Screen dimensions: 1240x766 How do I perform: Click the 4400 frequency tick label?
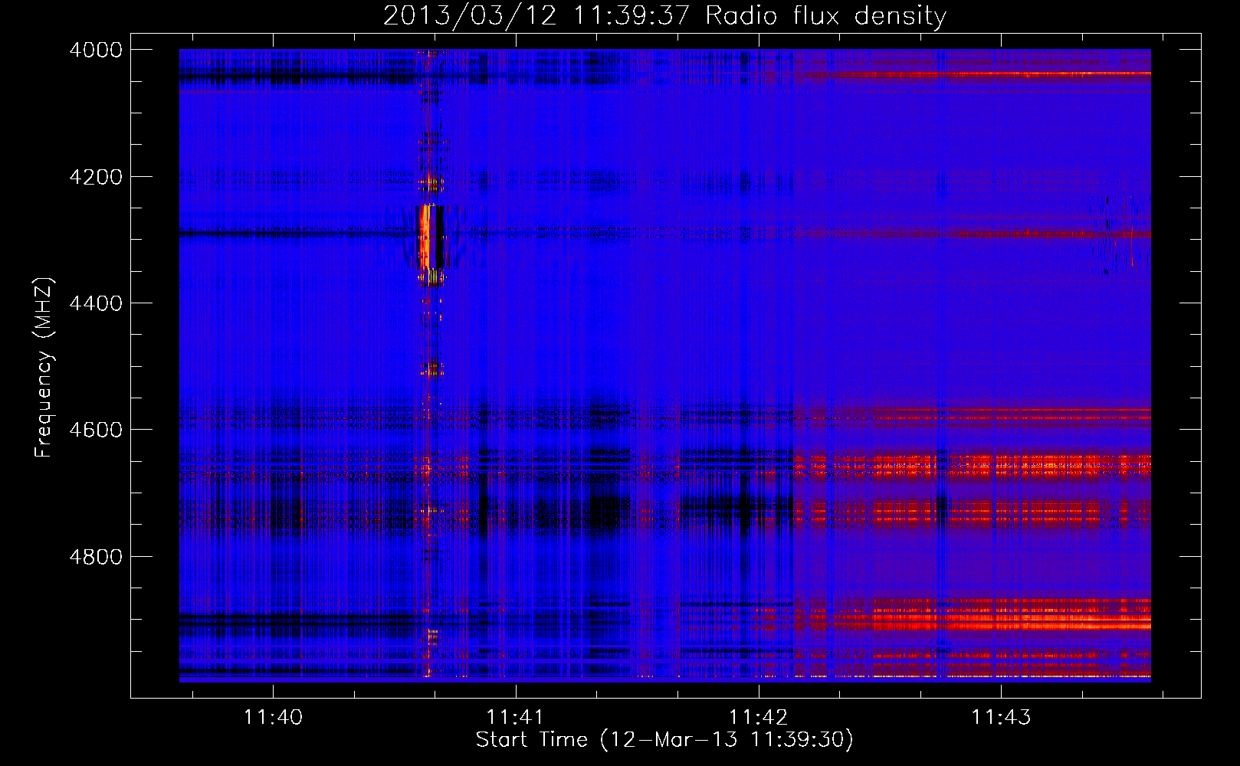(x=96, y=303)
